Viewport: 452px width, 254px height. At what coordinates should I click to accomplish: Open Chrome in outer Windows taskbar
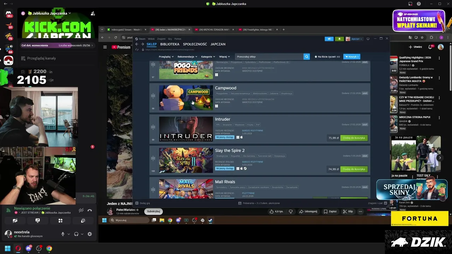[x=49, y=248]
